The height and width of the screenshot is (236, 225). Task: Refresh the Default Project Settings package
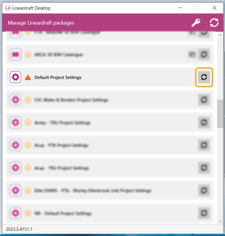pos(204,77)
